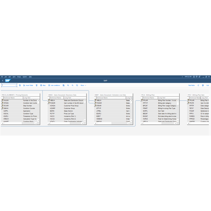Expand the System menu
211x211 pixels.
(25, 77)
